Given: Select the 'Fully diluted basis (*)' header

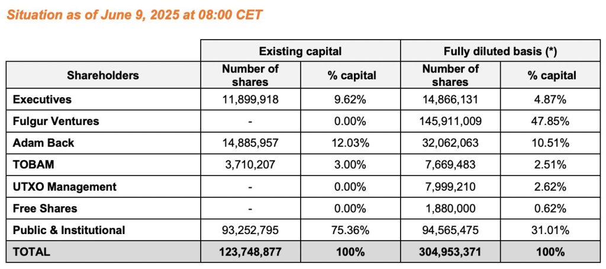Looking at the screenshot, I should pos(500,52).
